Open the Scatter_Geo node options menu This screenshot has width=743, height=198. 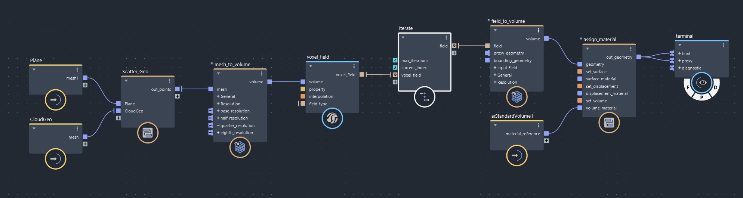point(170,81)
